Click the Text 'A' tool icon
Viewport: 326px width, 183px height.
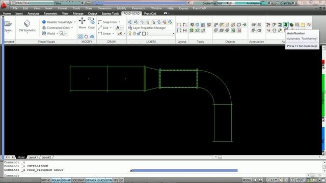pyautogui.click(x=118, y=27)
